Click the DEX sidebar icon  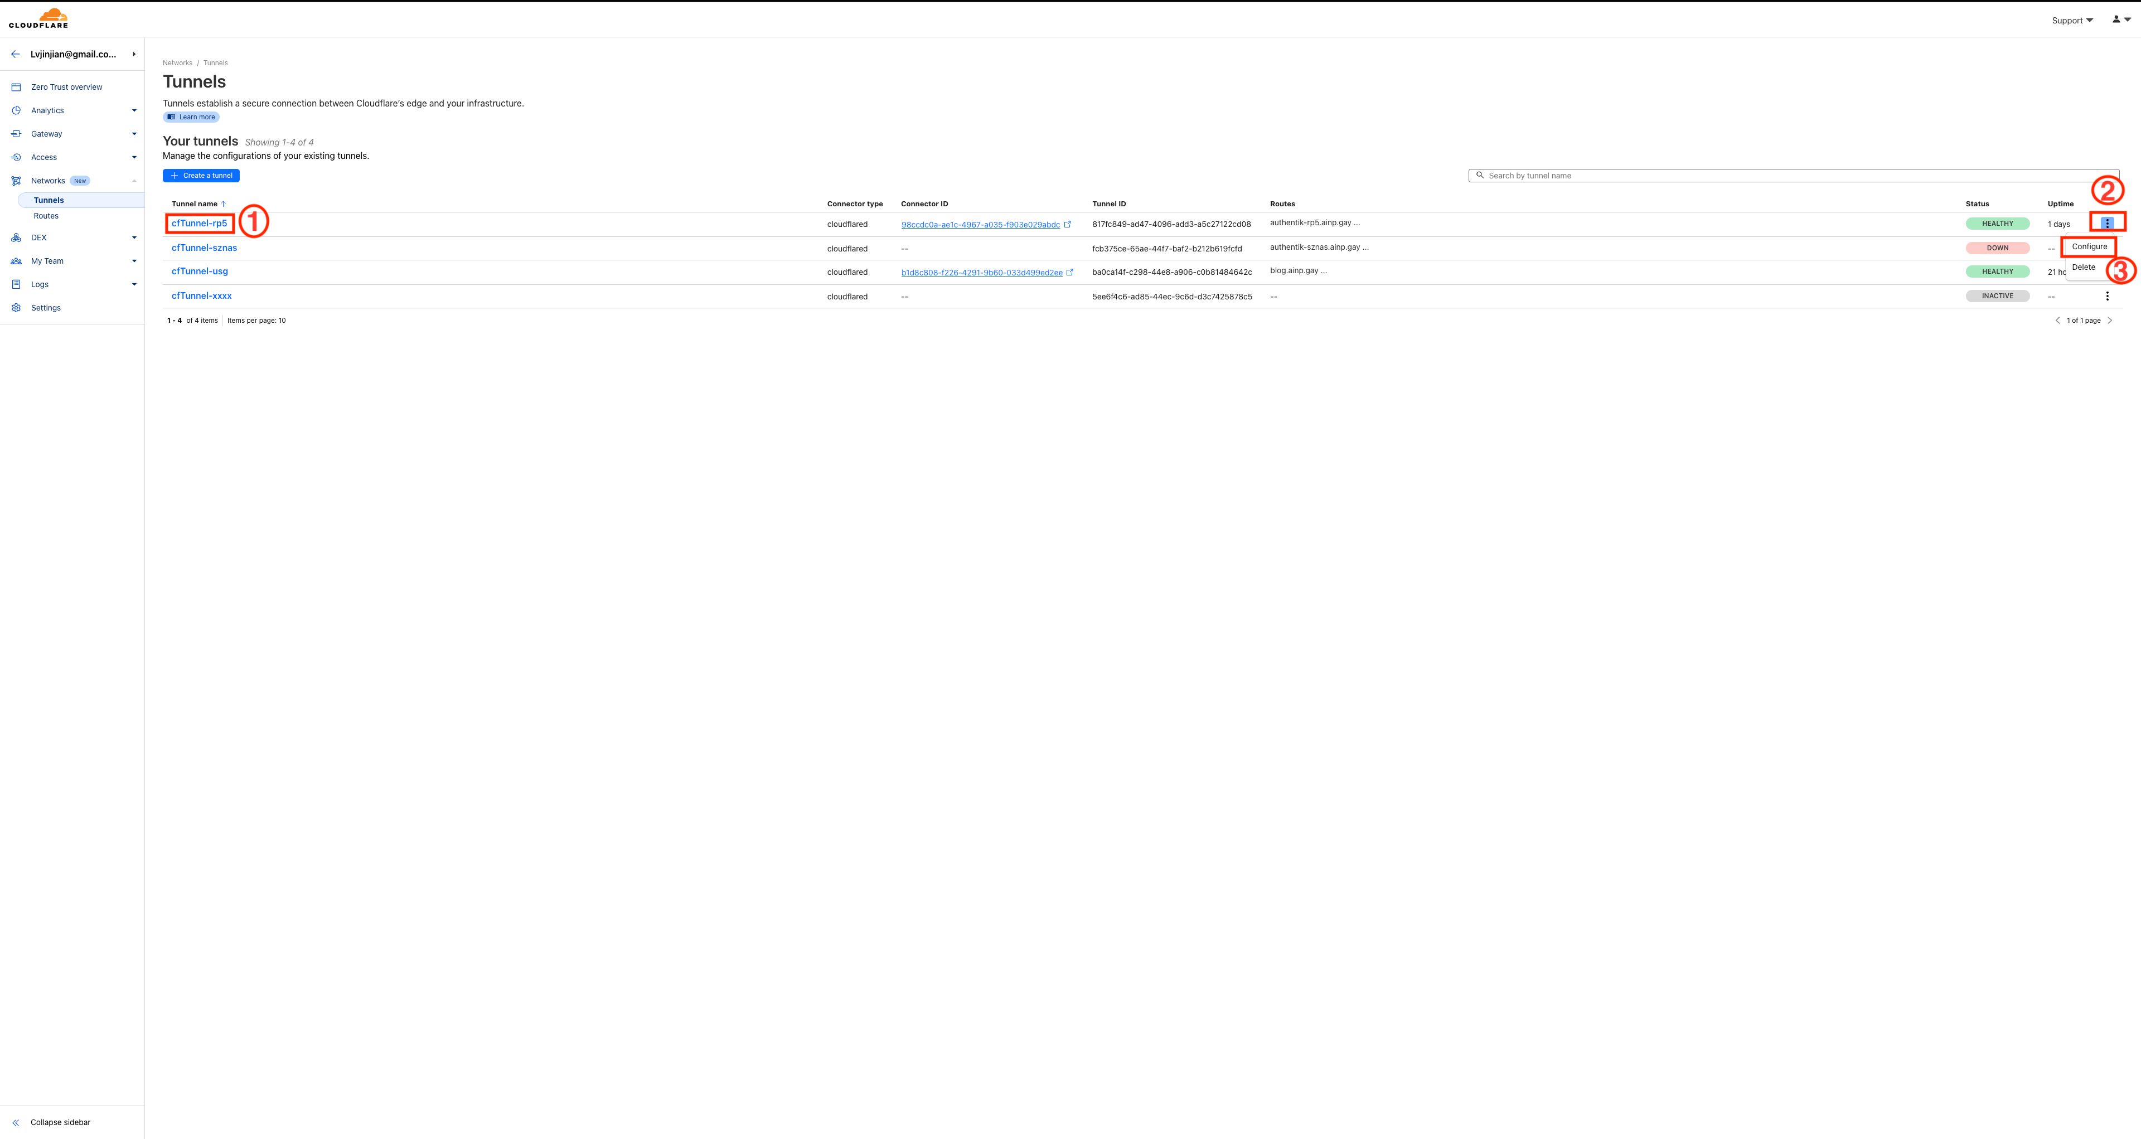16,238
